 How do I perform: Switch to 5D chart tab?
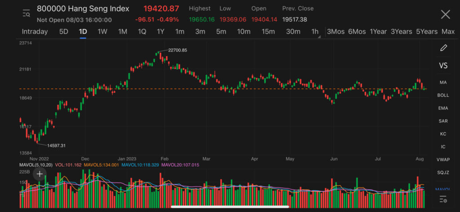[64, 32]
